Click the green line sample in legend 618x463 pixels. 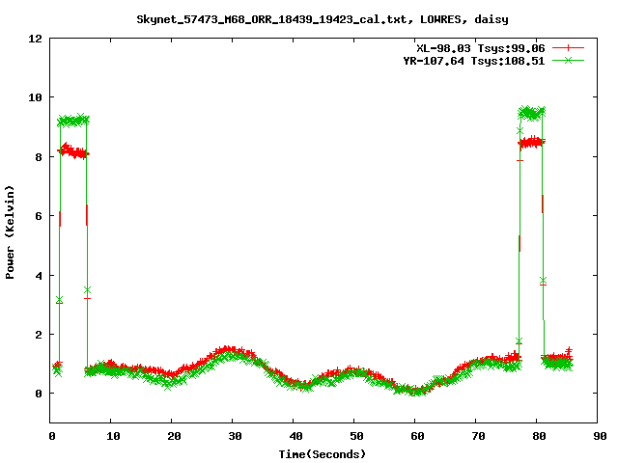[x=568, y=60]
